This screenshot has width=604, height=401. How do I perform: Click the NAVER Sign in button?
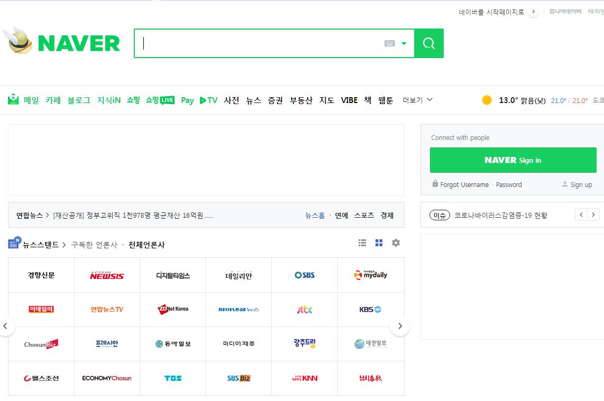tap(513, 160)
